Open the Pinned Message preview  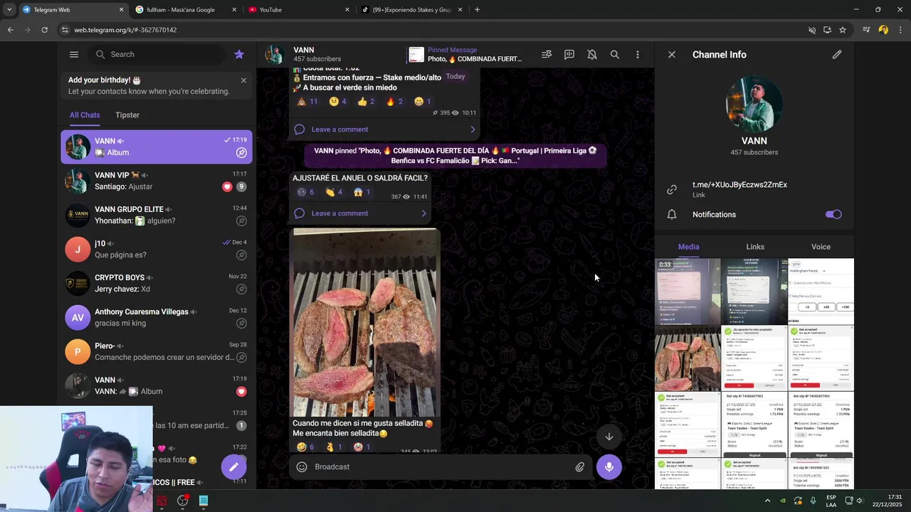(466, 54)
